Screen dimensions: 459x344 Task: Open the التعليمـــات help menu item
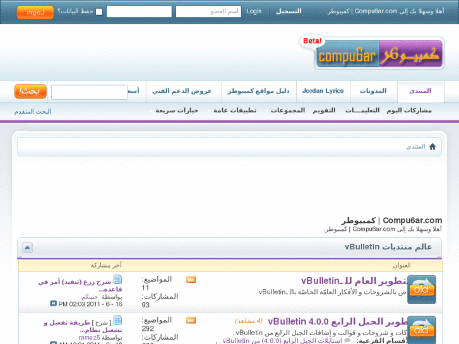tap(362, 110)
